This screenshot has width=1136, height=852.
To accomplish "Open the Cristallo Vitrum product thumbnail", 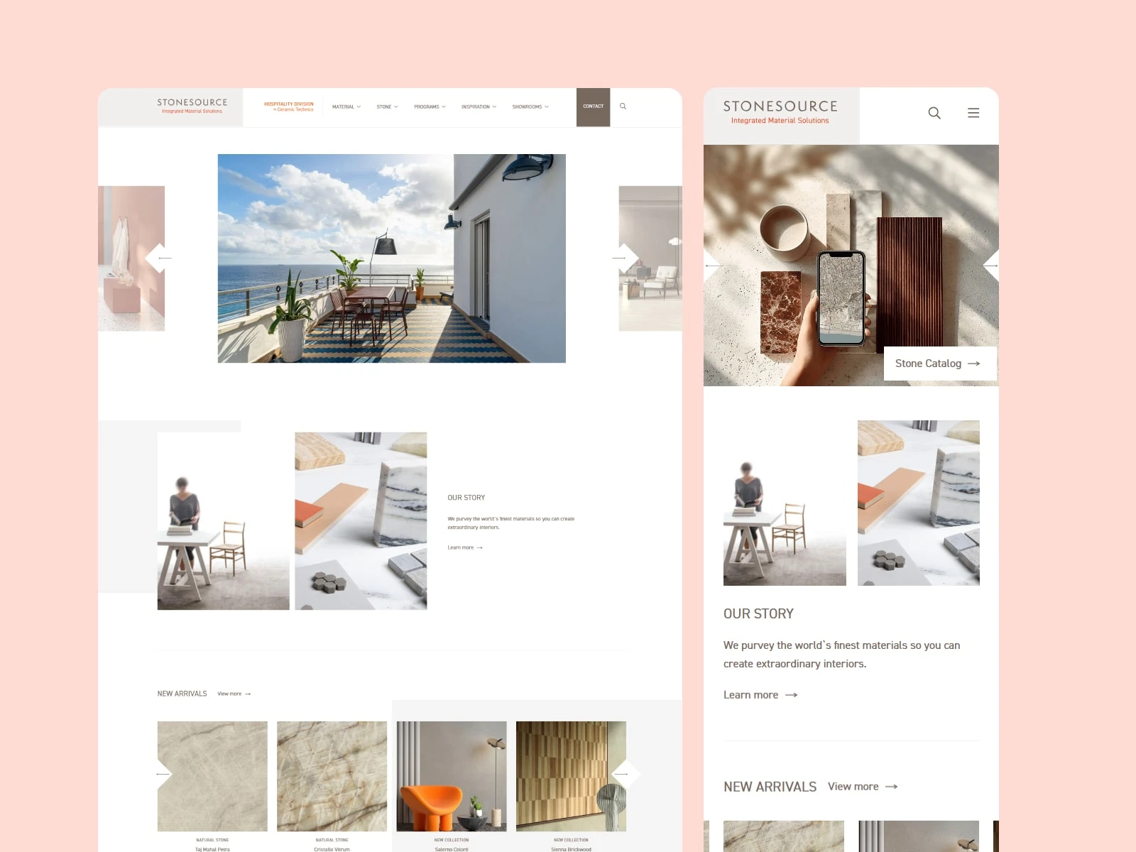I will click(332, 776).
